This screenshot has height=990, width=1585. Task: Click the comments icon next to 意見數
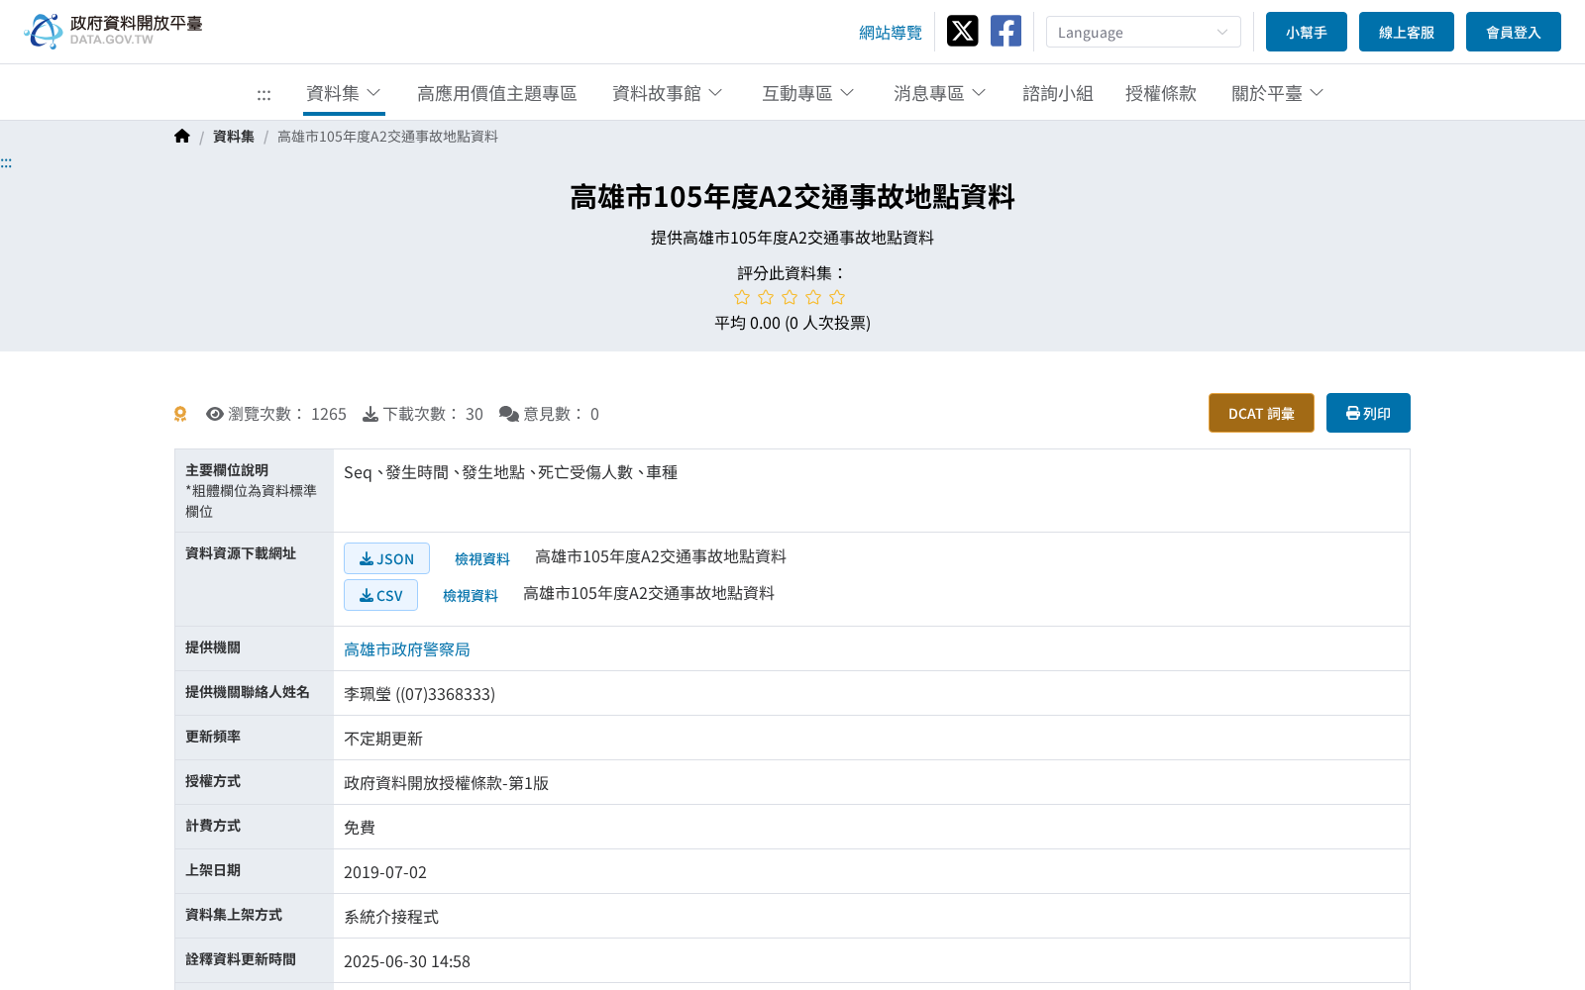509,414
